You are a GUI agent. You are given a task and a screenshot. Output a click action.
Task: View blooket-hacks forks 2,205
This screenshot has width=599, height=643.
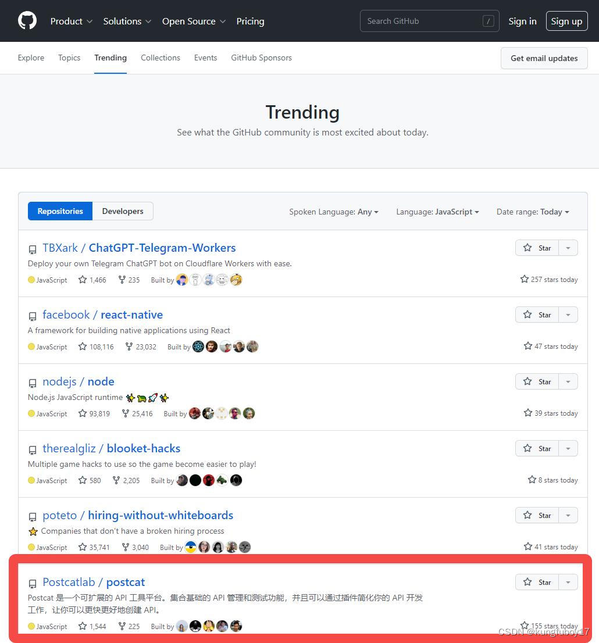[126, 480]
